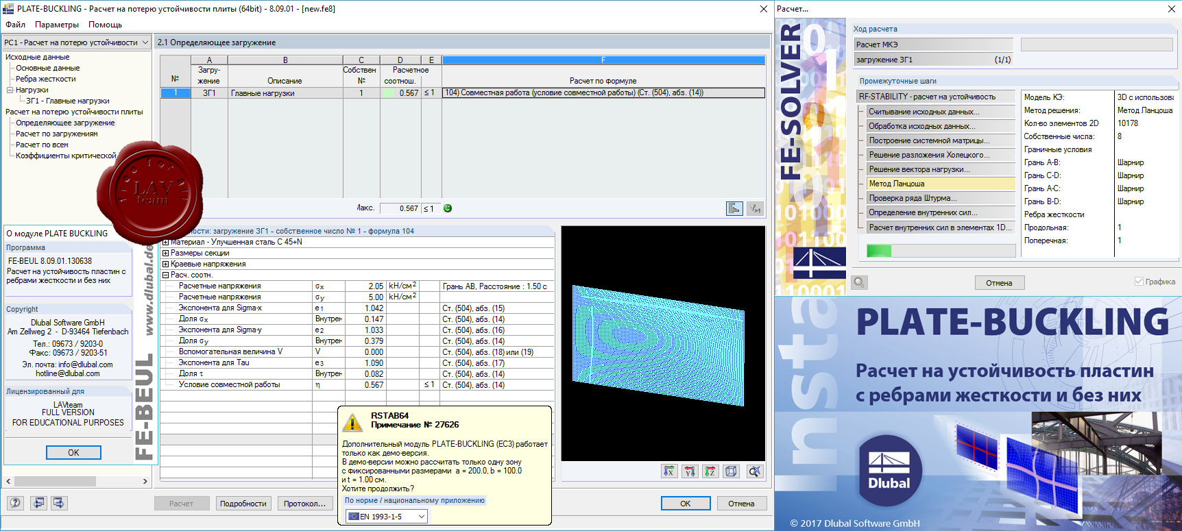Click PLATE-BUCKLING app icon in the title bar

tap(9, 9)
